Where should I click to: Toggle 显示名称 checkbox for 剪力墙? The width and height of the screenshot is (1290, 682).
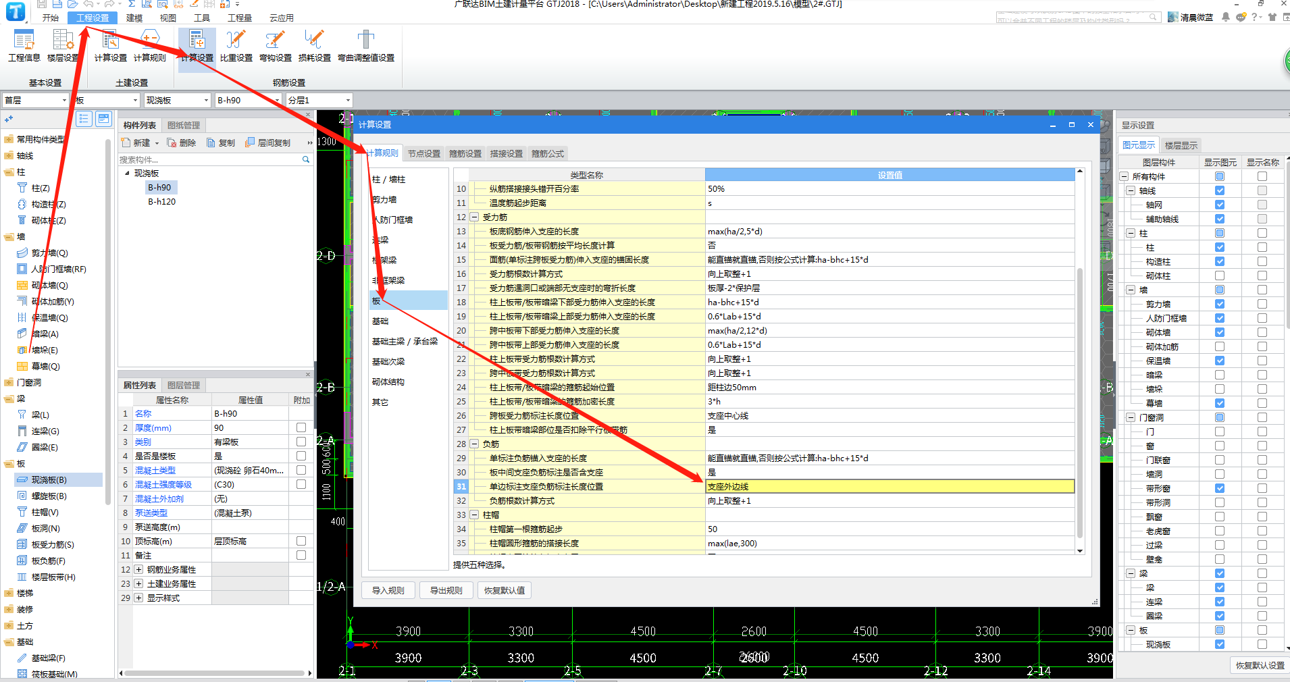1262,304
